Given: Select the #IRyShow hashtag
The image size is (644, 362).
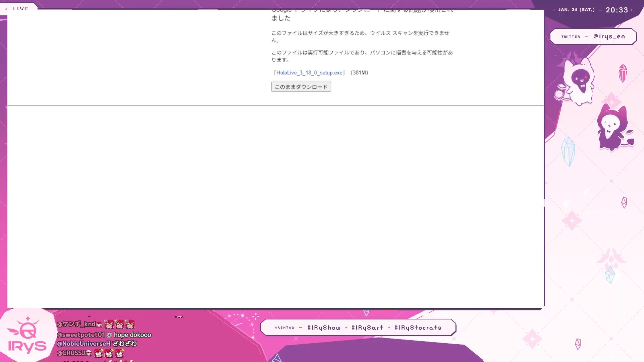Looking at the screenshot, I should [x=324, y=328].
